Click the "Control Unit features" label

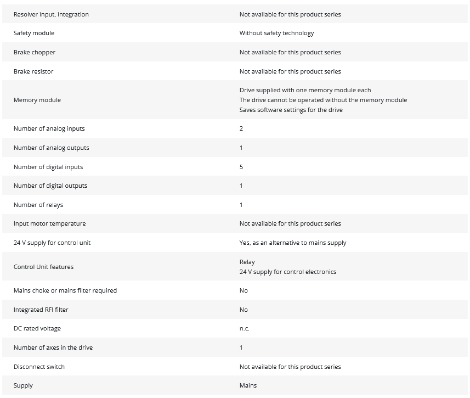pyautogui.click(x=44, y=267)
